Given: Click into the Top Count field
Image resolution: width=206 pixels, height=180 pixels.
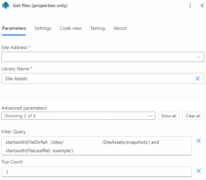Looking at the screenshot, I should 96,172.
